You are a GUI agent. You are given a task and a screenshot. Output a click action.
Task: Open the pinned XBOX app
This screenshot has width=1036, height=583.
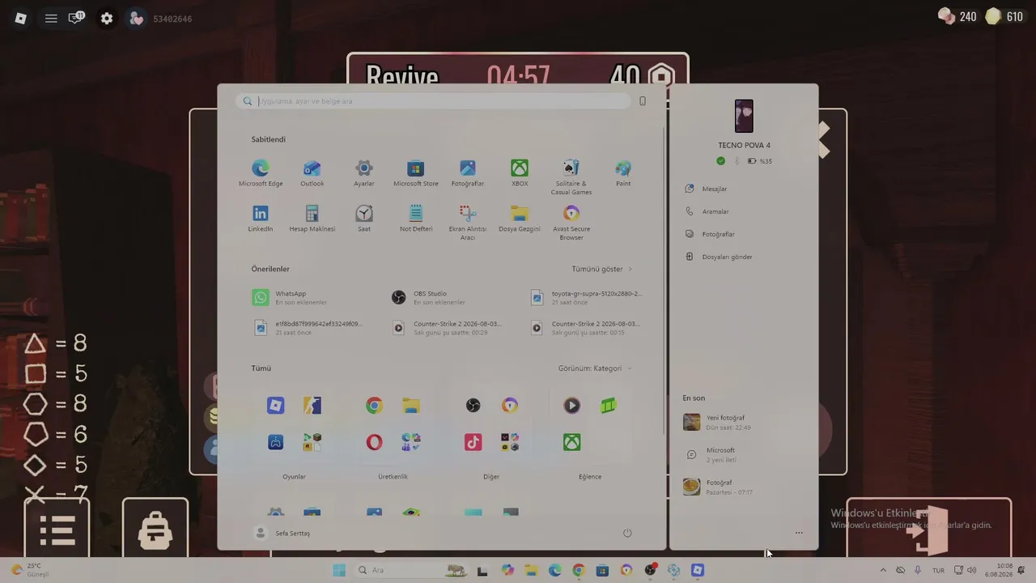tap(520, 172)
